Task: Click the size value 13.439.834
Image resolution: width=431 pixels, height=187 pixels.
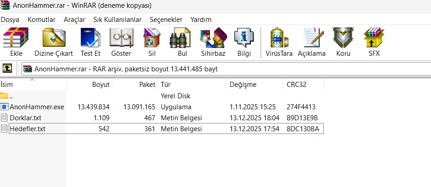Action: [x=93, y=107]
